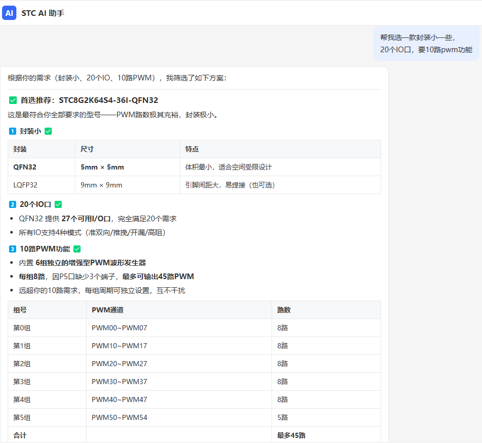Click the blue number 2 icon
482x443 pixels.
[x=12, y=204]
